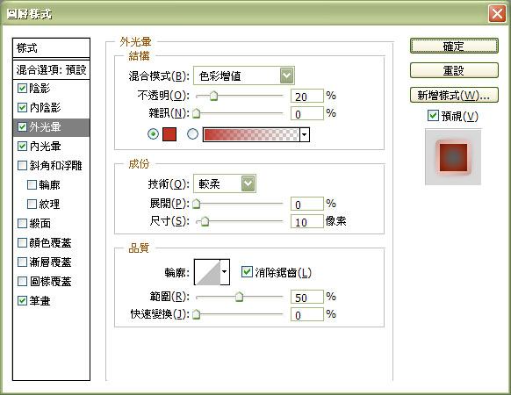Select the 外光暈 entry label

click(45, 127)
